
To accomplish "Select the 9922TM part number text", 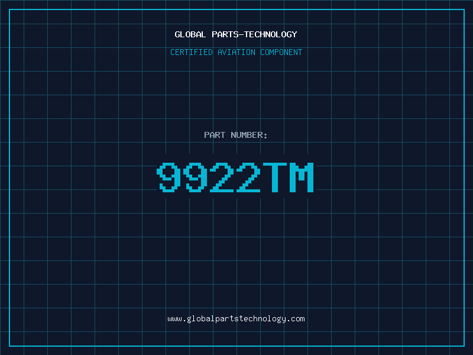I will 235,177.
